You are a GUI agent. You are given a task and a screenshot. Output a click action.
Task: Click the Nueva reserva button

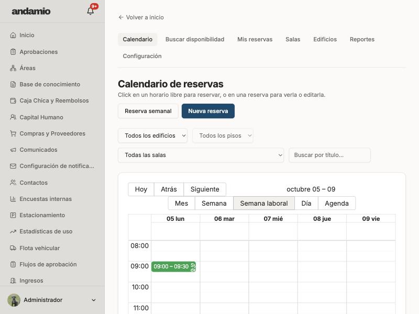point(208,111)
